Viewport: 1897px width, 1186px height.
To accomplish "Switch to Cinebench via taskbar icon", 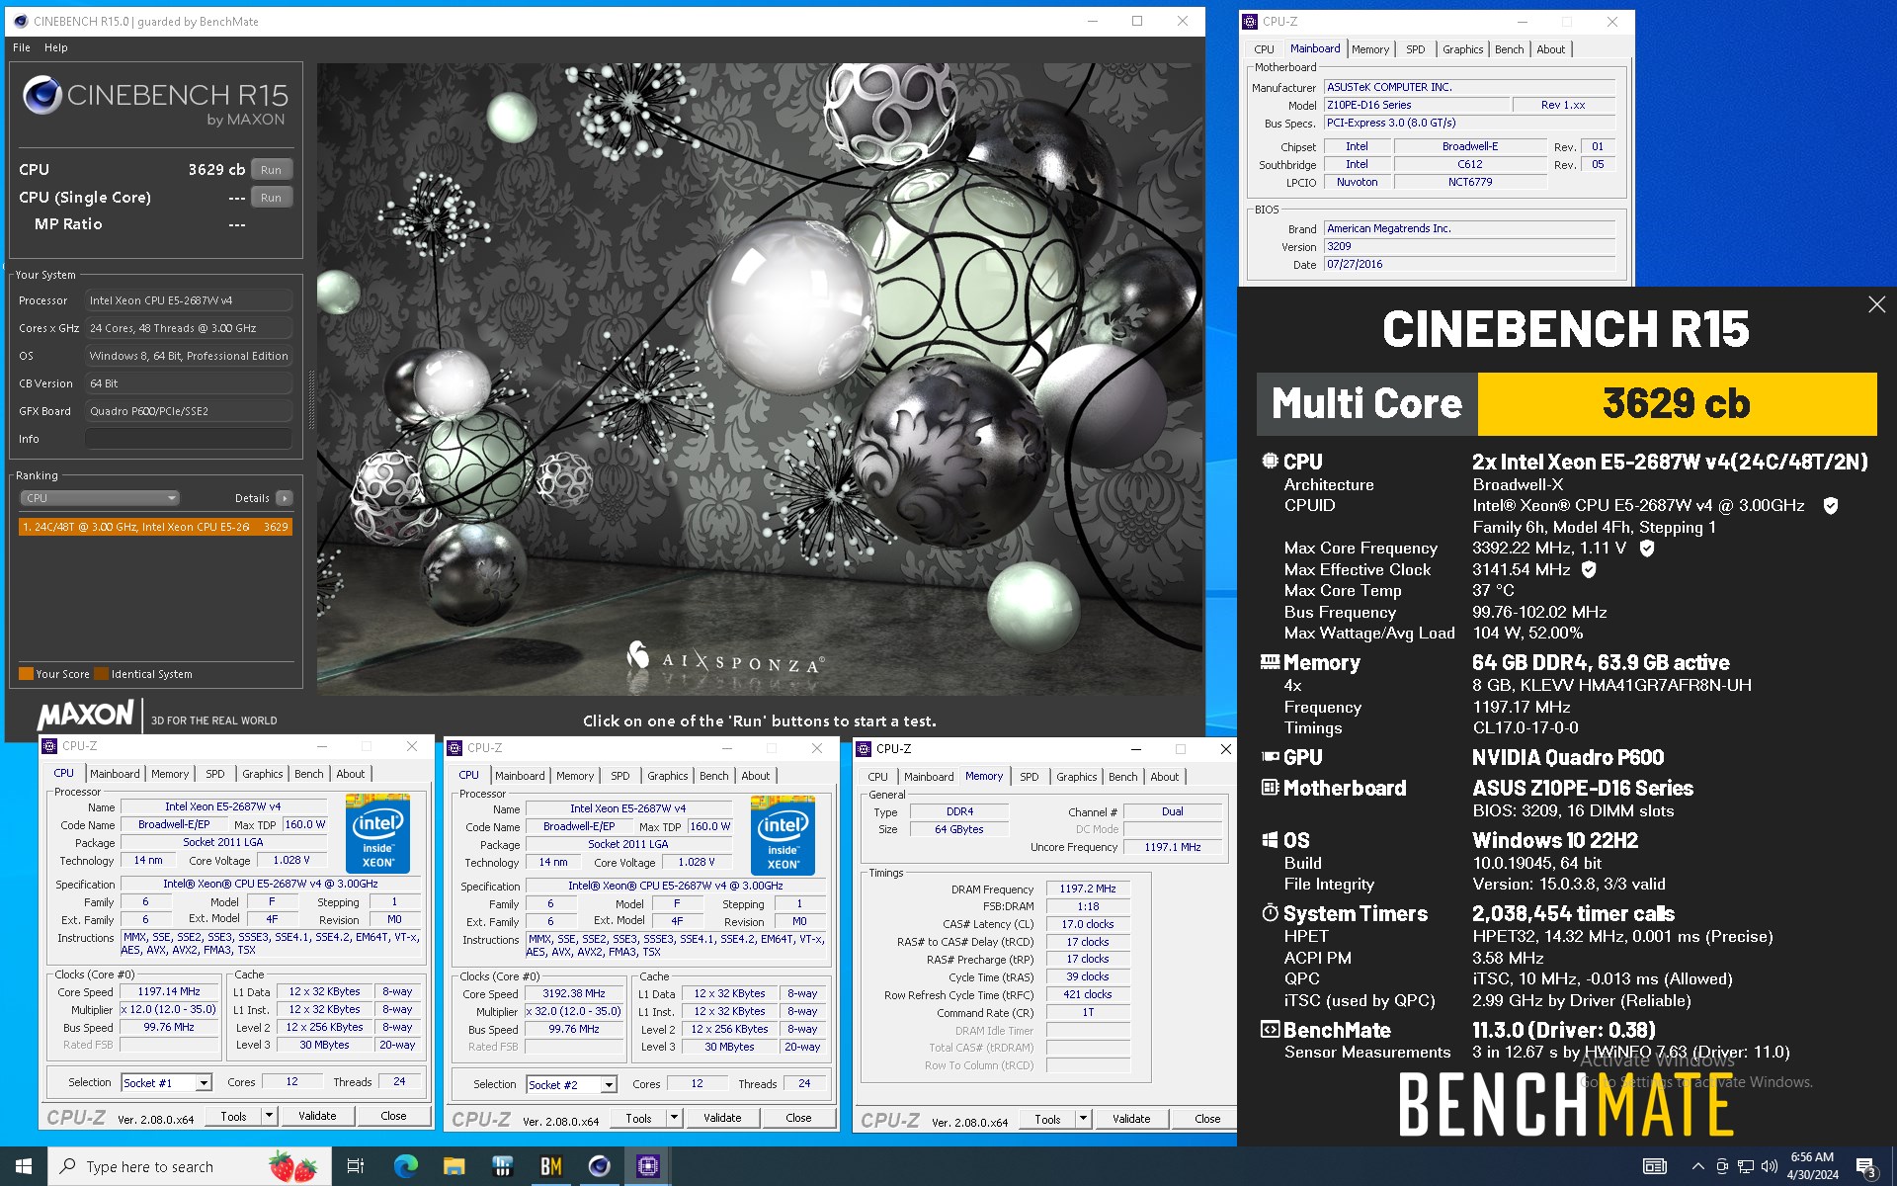I will tap(599, 1166).
